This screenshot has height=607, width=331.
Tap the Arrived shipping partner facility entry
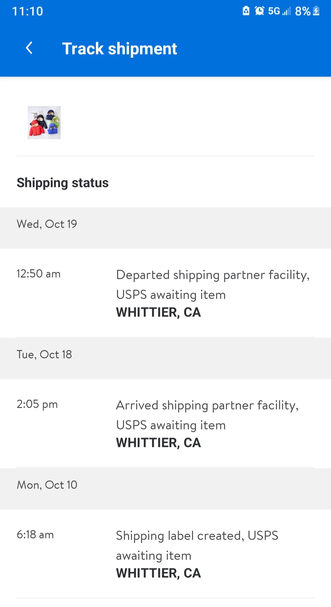point(207,415)
